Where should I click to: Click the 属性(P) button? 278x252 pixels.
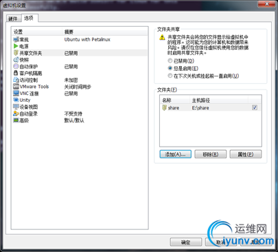246,154
